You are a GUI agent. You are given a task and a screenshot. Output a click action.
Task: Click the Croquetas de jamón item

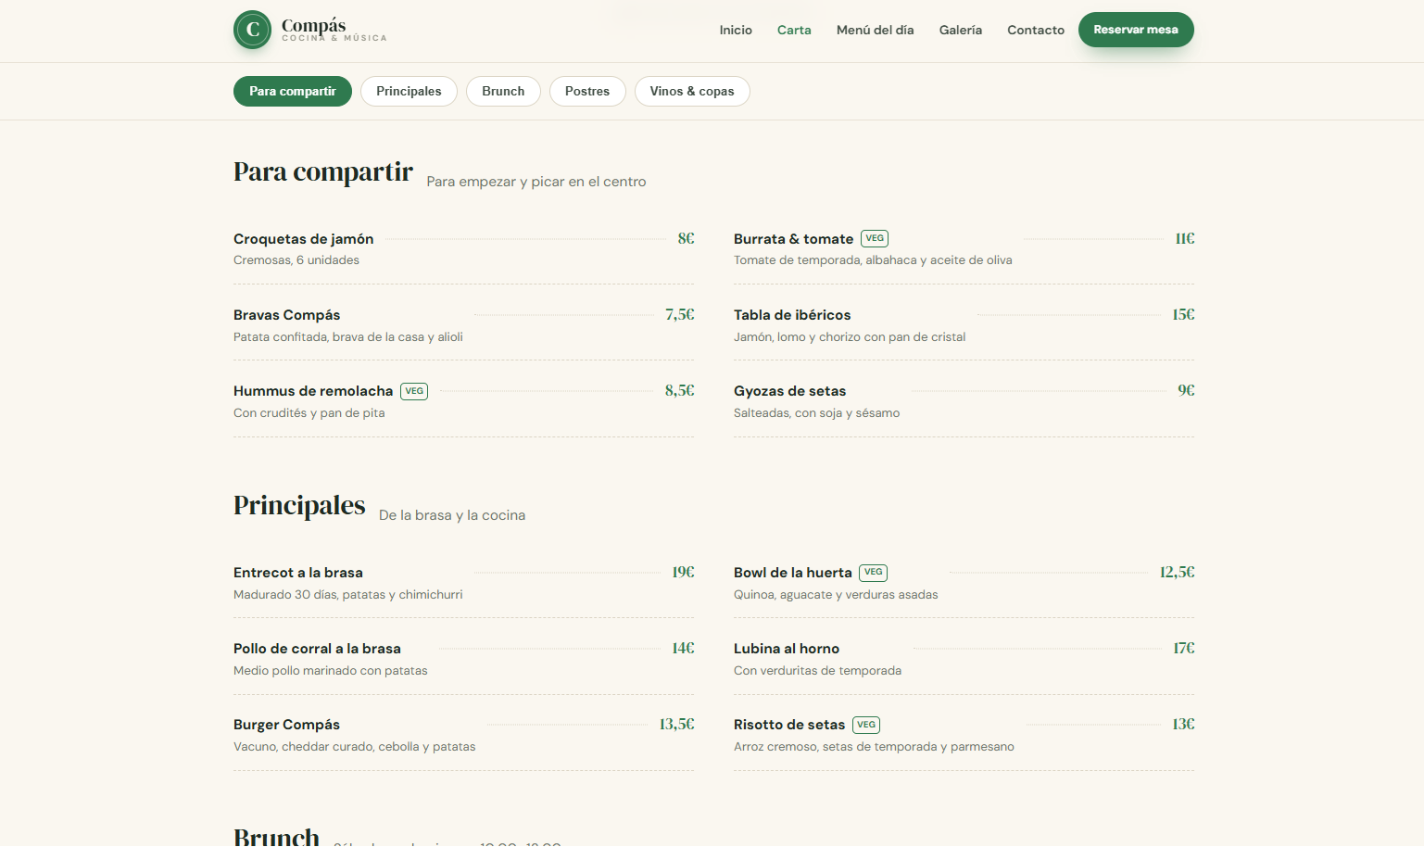304,239
